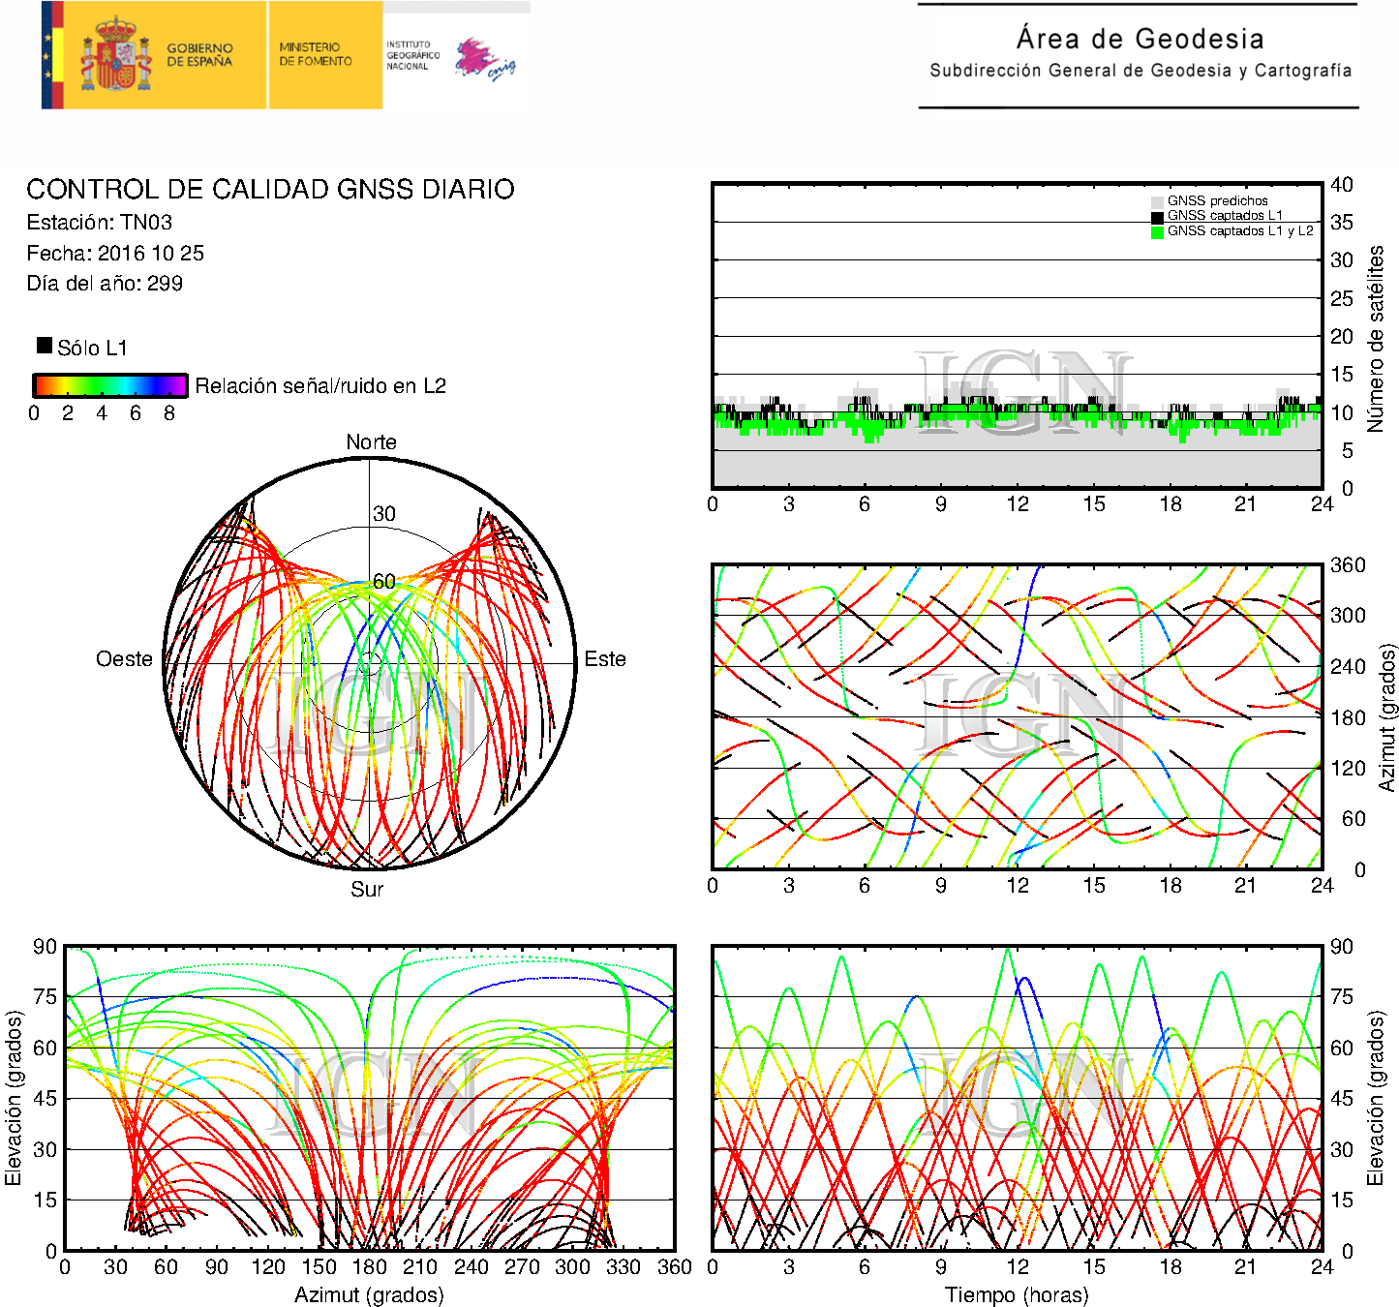Click the CNIG pink logo
The image size is (1399, 1307).
pyautogui.click(x=484, y=58)
